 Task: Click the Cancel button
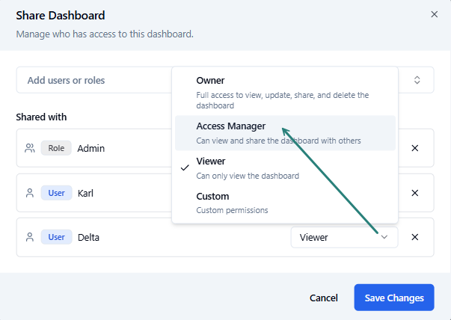[x=325, y=298]
